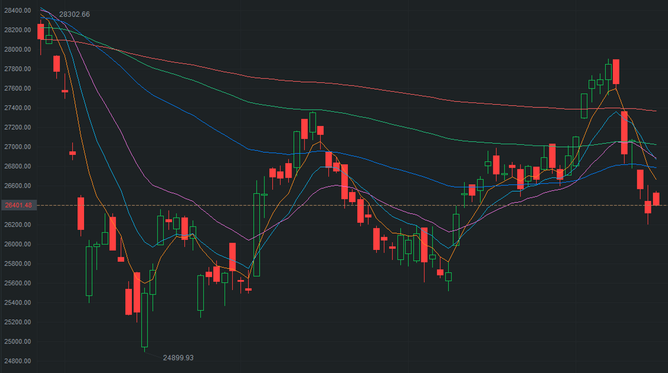Click the current price tag 26401.48

(19, 205)
